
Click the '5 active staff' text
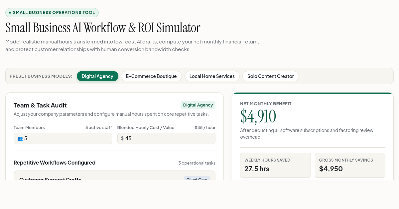pos(99,128)
